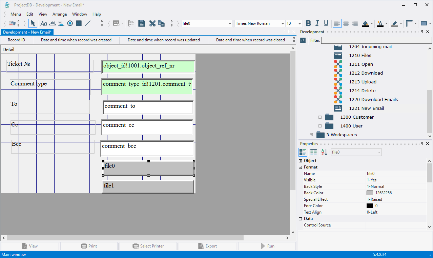Screen dimensions: 433x258
Task: Sort properties alphabetically with A-Z icon
Action: click(324, 152)
